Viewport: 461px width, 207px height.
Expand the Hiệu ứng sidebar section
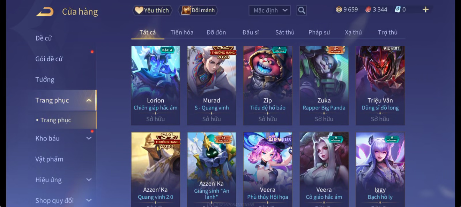point(89,180)
